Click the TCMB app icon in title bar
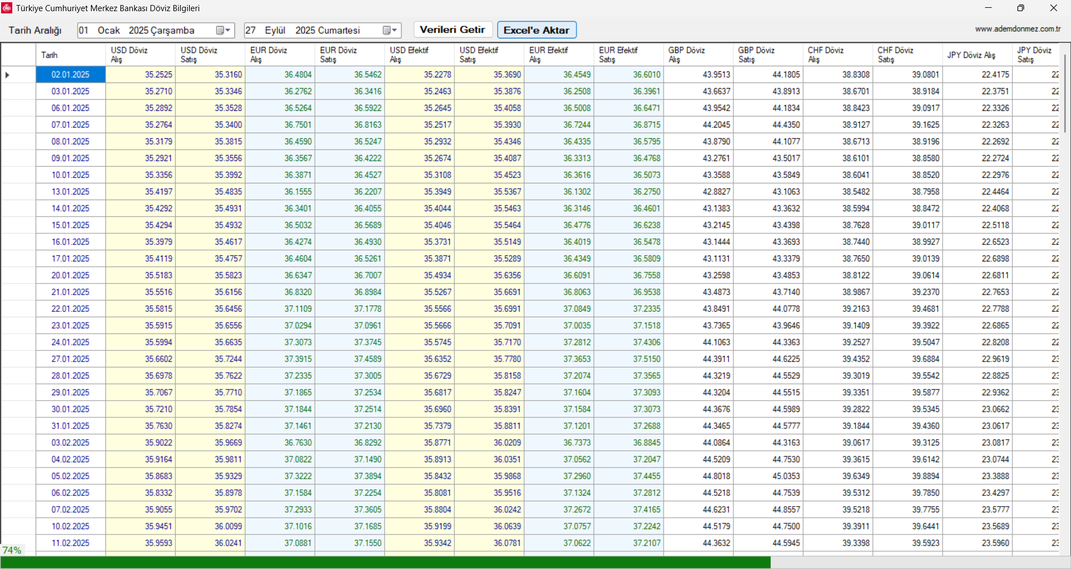1071x569 pixels. coord(7,8)
